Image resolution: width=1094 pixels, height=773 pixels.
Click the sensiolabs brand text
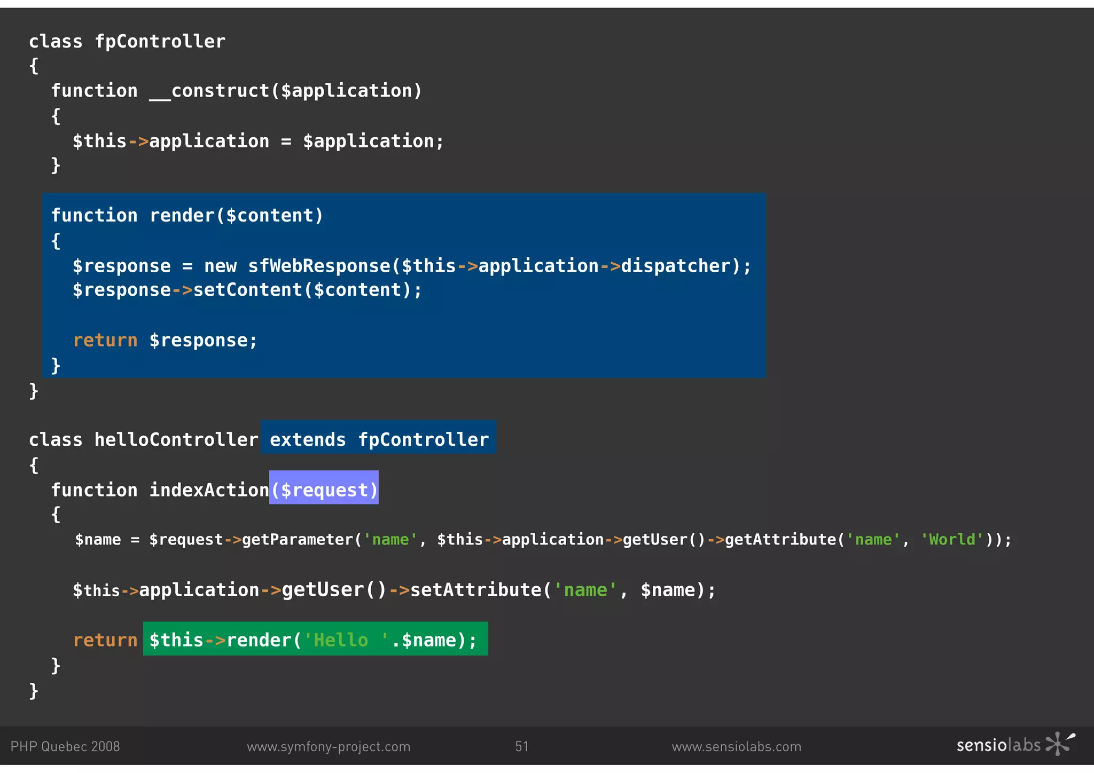tap(998, 745)
